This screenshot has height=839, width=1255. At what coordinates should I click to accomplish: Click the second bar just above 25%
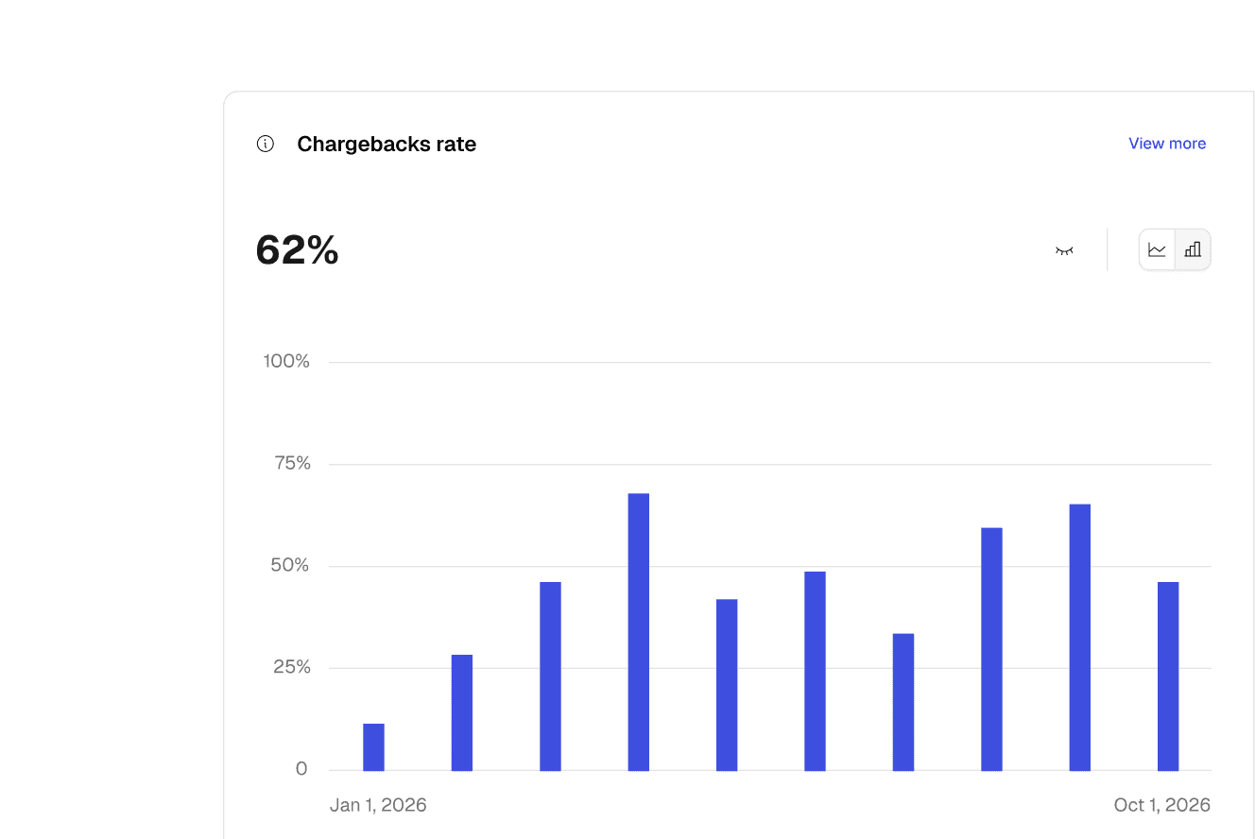coord(462,712)
